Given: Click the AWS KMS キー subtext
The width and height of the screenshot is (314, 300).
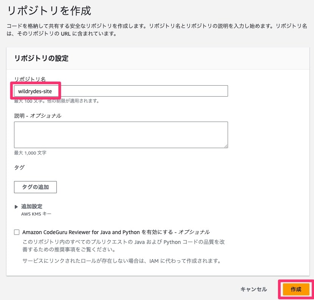Looking at the screenshot, I should 36,214.
